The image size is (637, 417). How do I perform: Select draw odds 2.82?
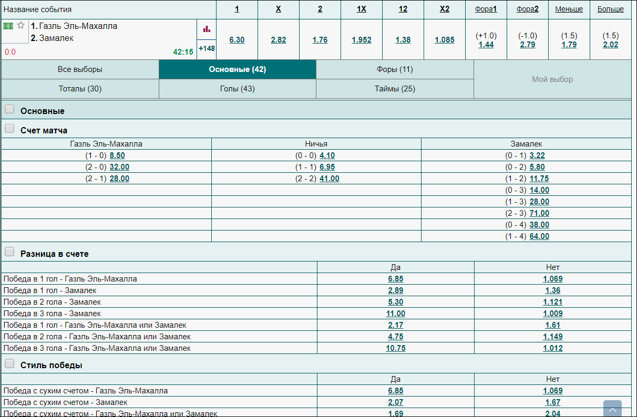279,40
